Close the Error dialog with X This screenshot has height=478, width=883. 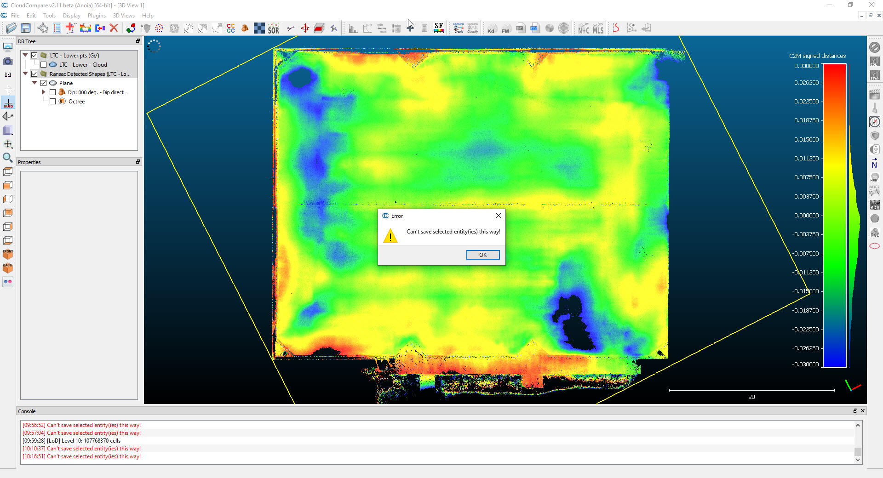[x=498, y=216]
